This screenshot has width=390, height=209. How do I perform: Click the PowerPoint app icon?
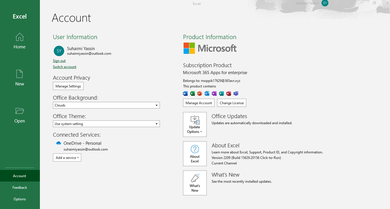tap(200, 93)
